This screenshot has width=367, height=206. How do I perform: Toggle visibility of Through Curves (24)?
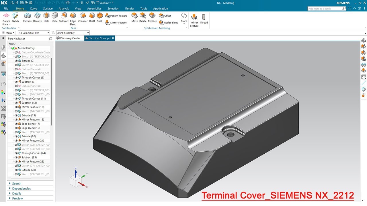click(16, 153)
